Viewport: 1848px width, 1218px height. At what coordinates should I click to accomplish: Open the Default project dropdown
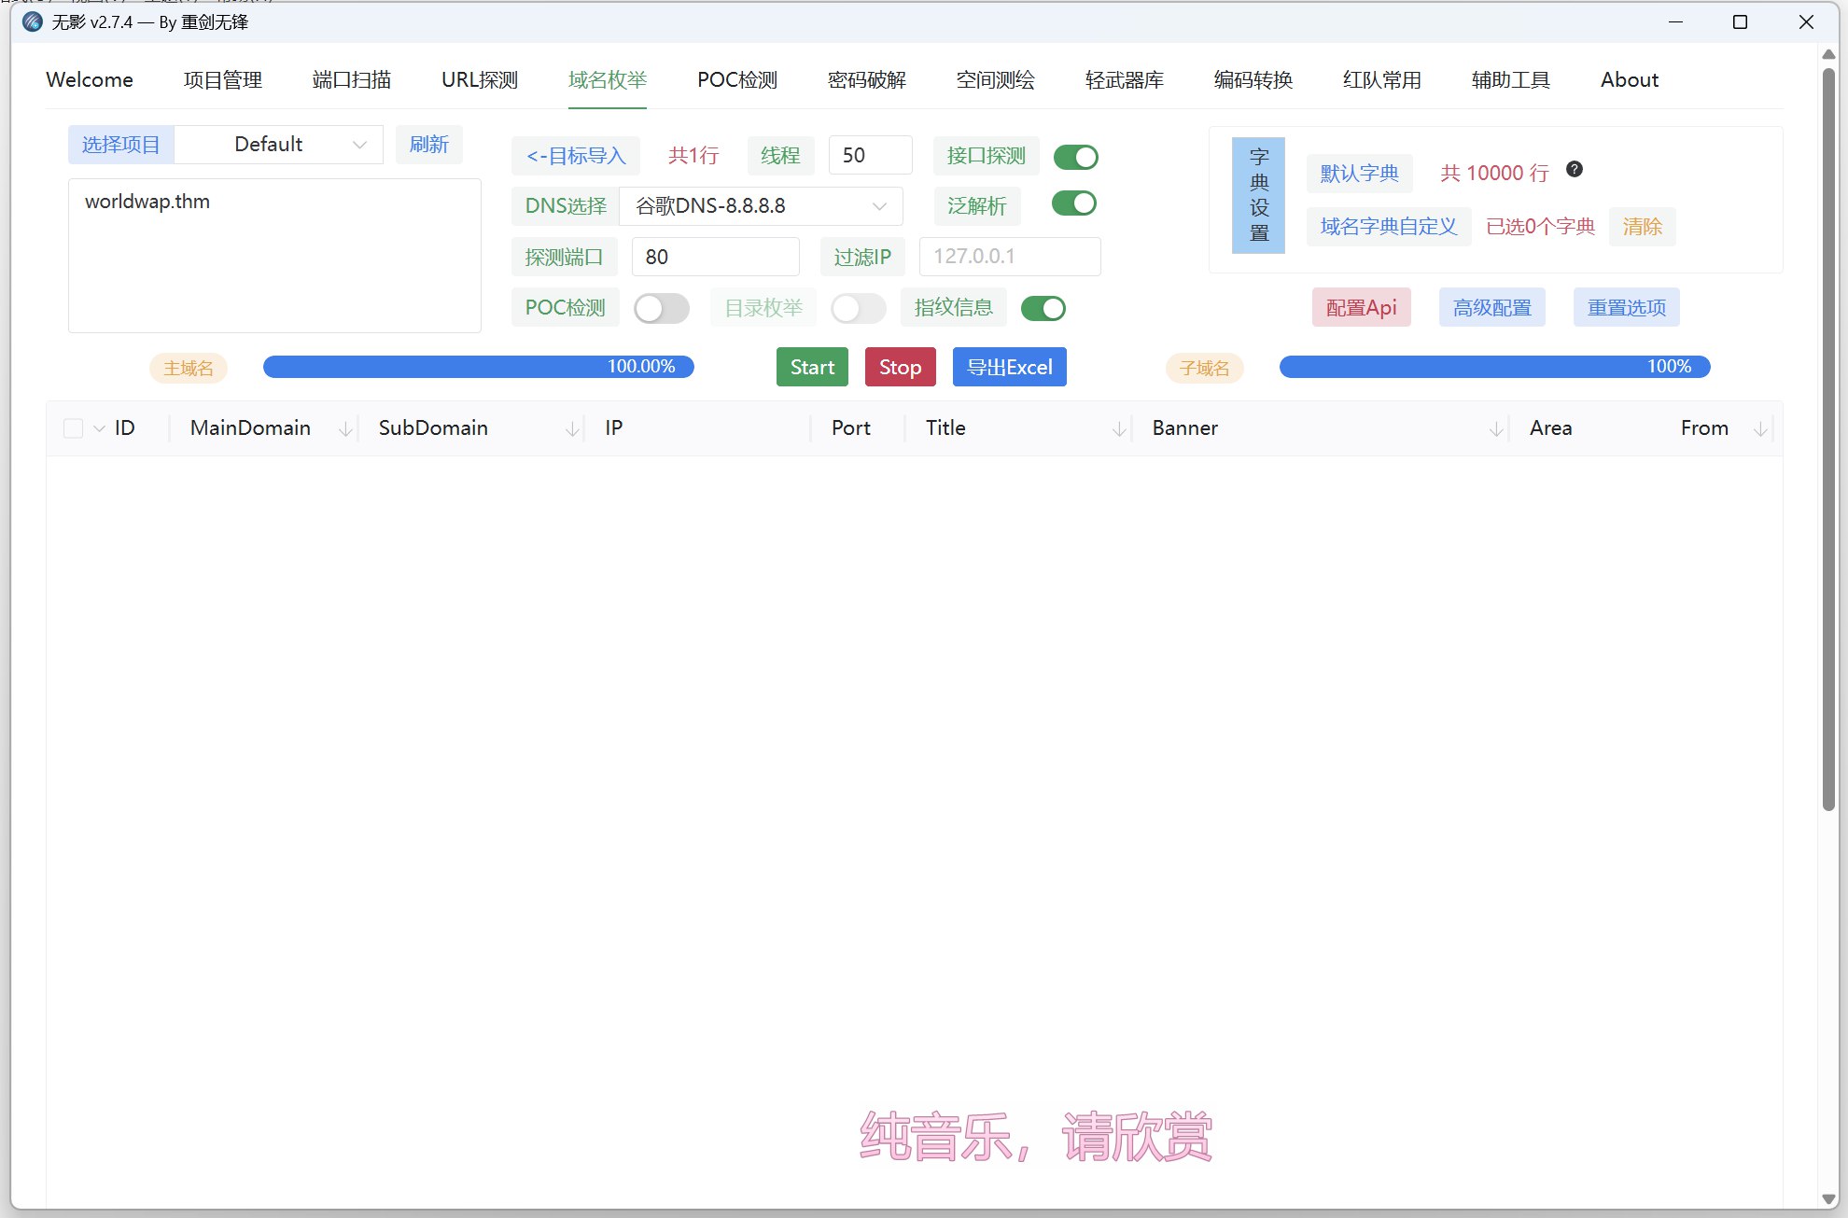point(278,145)
